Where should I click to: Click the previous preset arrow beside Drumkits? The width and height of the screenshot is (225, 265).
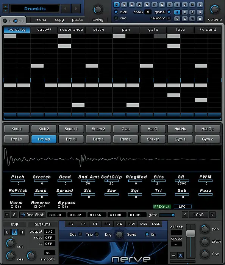pos(66,8)
